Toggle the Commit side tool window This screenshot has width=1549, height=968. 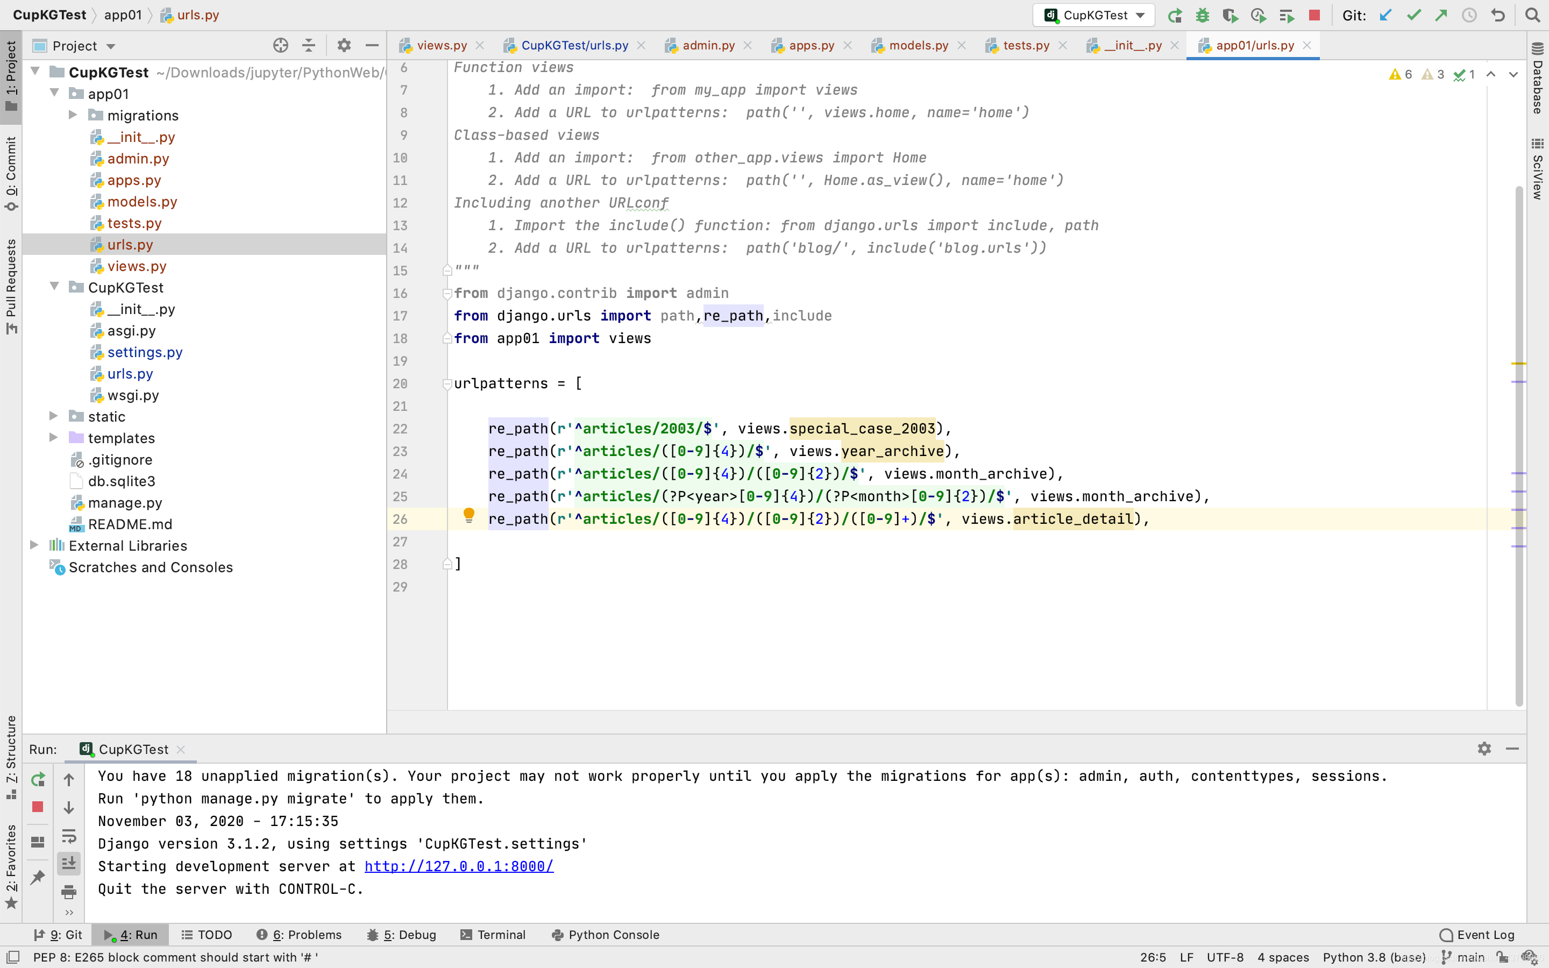(11, 173)
